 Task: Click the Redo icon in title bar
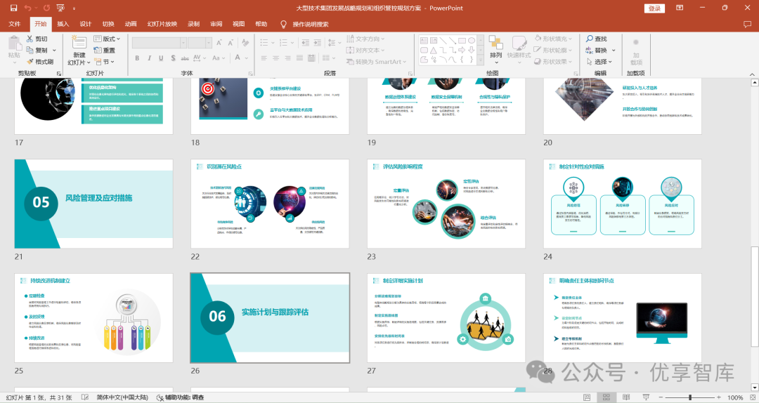tap(46, 8)
